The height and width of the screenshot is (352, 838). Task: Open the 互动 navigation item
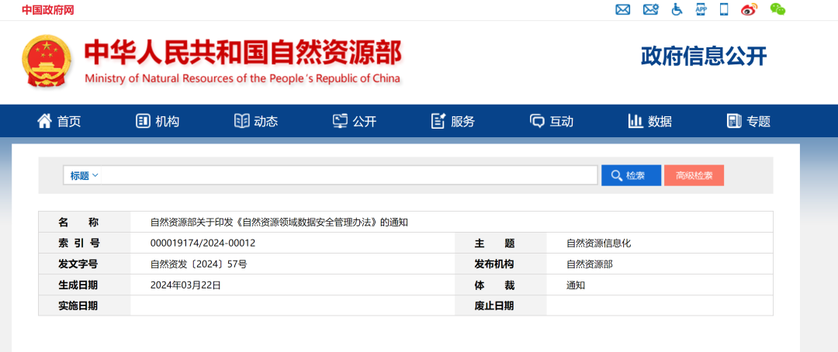(552, 121)
